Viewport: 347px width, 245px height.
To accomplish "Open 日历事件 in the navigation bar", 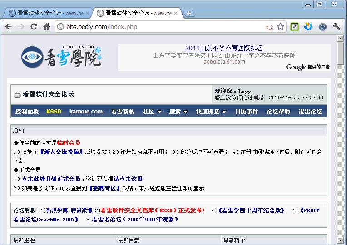I will (x=246, y=112).
